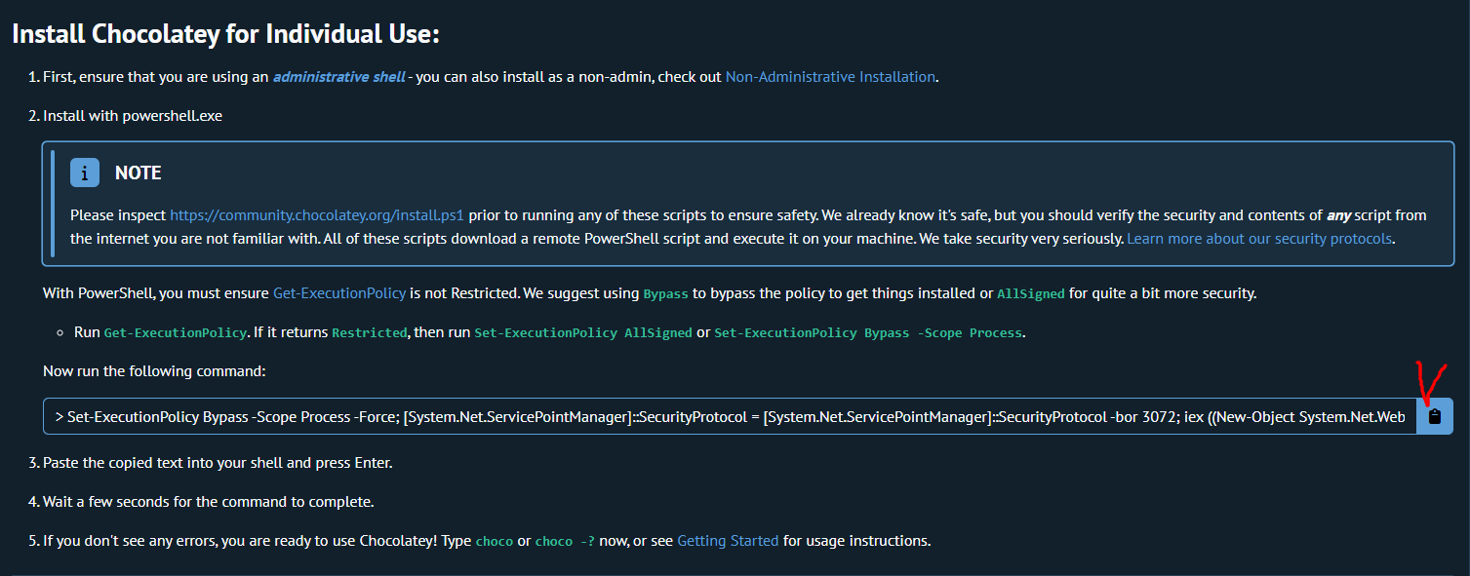
Task: Click the Restricted code word in bullet
Action: tap(370, 332)
